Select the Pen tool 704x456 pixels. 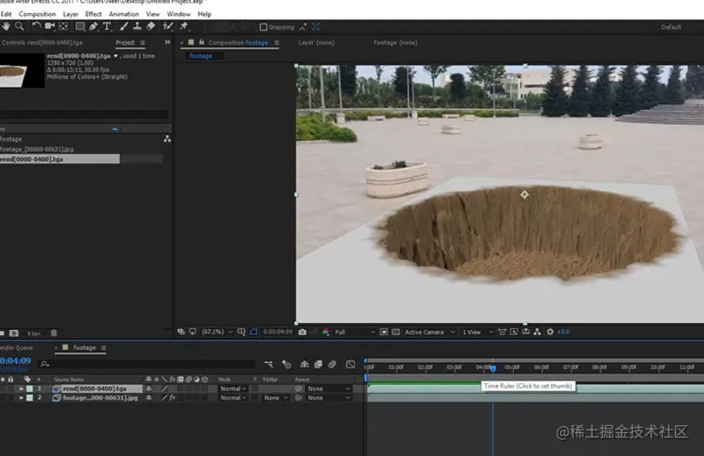93,27
